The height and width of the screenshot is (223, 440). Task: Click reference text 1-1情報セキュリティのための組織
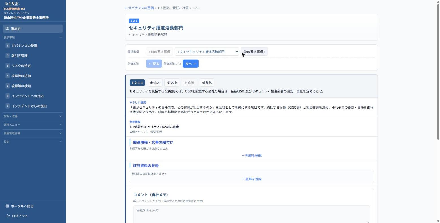154,127
